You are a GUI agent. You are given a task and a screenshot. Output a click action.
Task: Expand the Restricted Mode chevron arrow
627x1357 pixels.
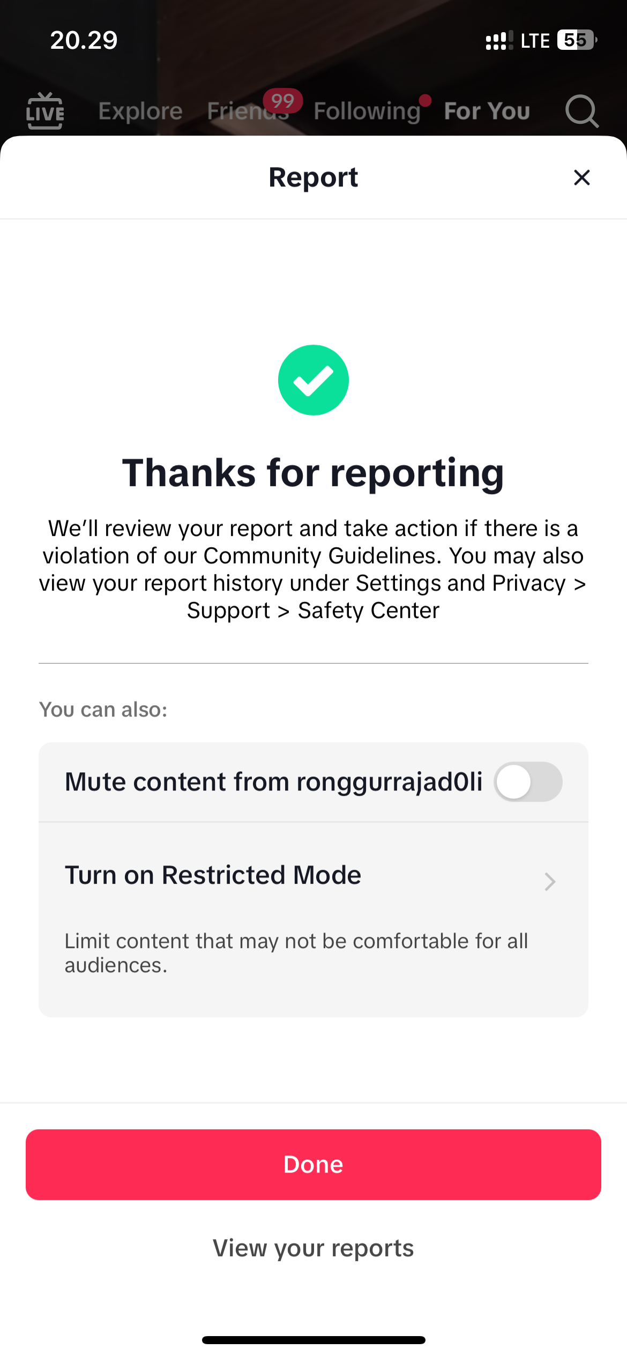550,882
